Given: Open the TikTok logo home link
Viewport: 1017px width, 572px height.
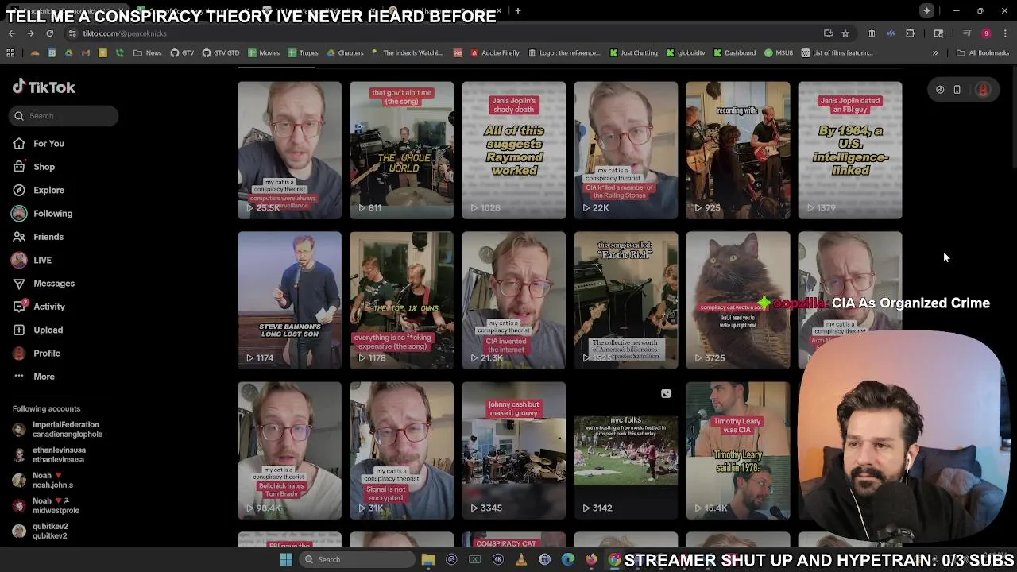Looking at the screenshot, I should click(x=44, y=87).
